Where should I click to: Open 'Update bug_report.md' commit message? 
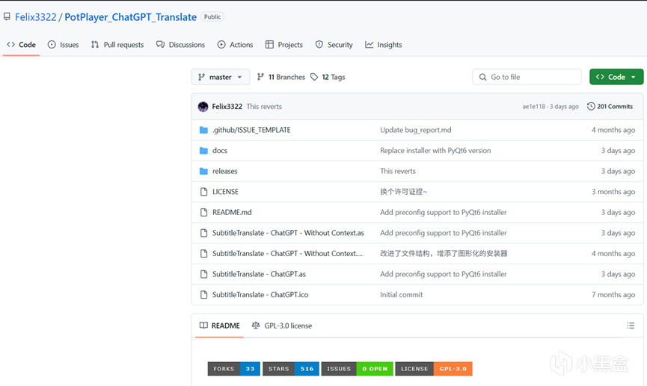click(x=416, y=130)
